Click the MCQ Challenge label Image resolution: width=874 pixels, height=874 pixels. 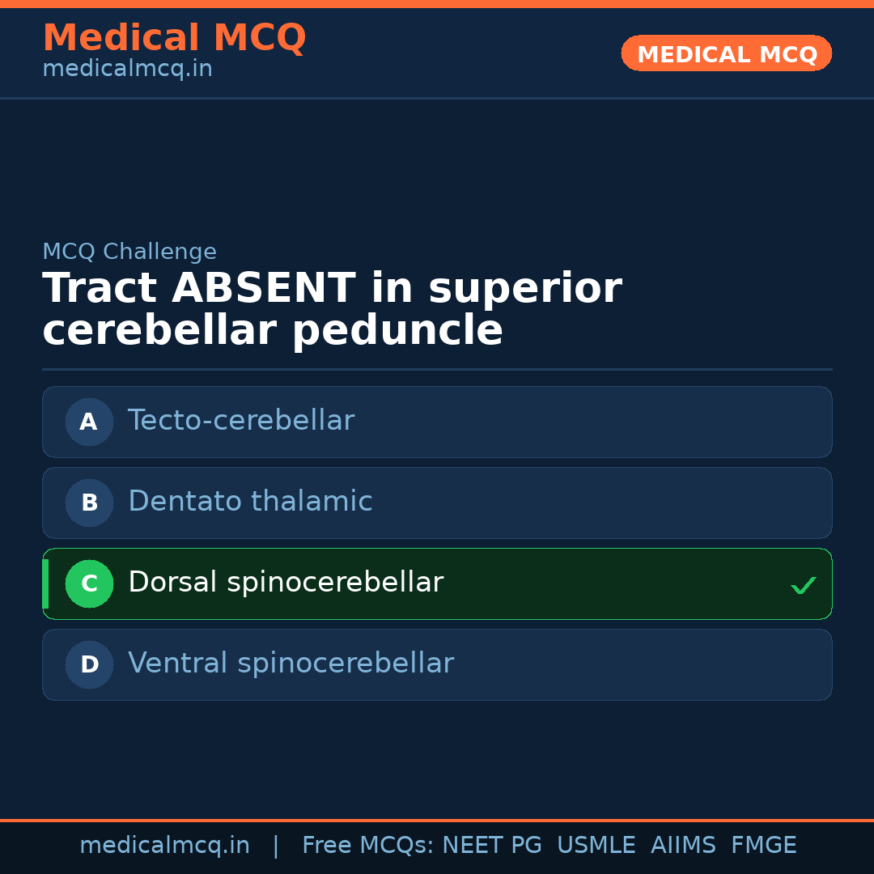point(129,252)
